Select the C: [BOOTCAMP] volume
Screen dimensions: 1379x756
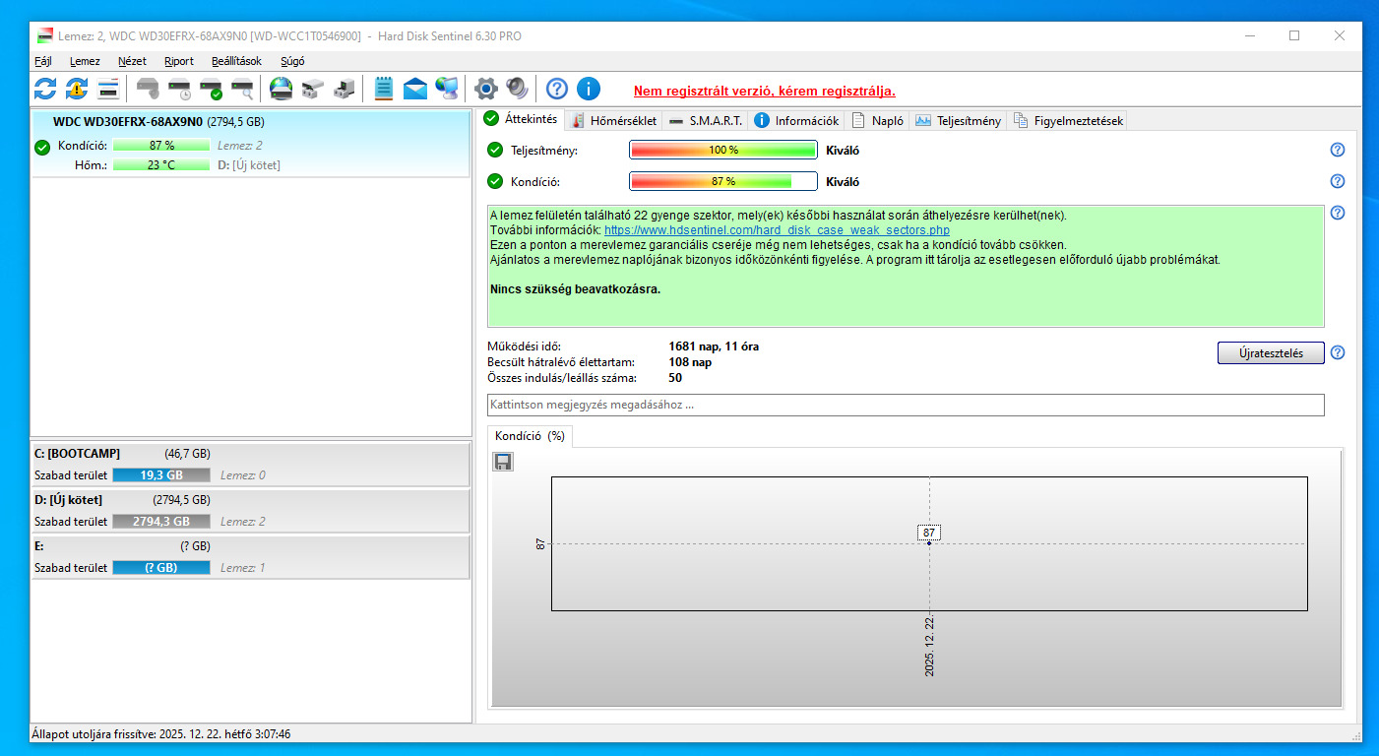pos(252,465)
